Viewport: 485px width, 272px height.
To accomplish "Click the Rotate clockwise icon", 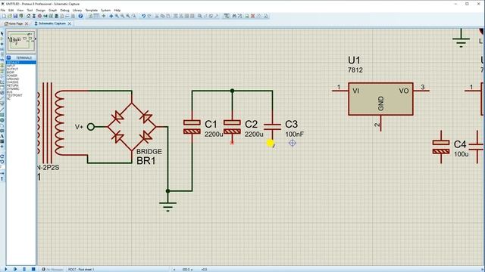I will tap(2, 156).
